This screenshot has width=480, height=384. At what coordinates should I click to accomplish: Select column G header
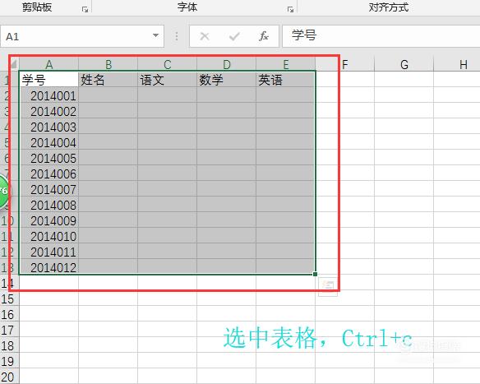[x=404, y=64]
